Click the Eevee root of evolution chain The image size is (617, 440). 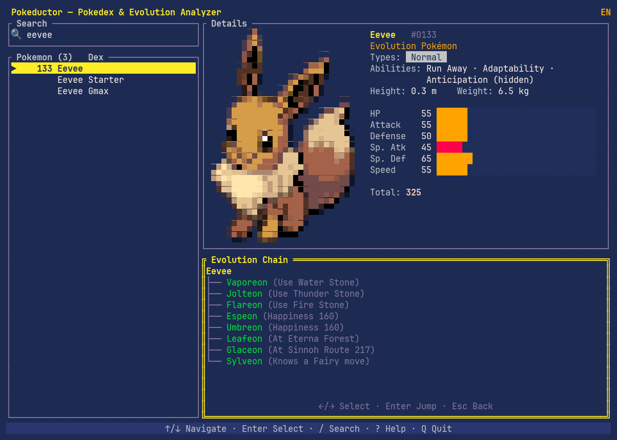[x=219, y=271]
